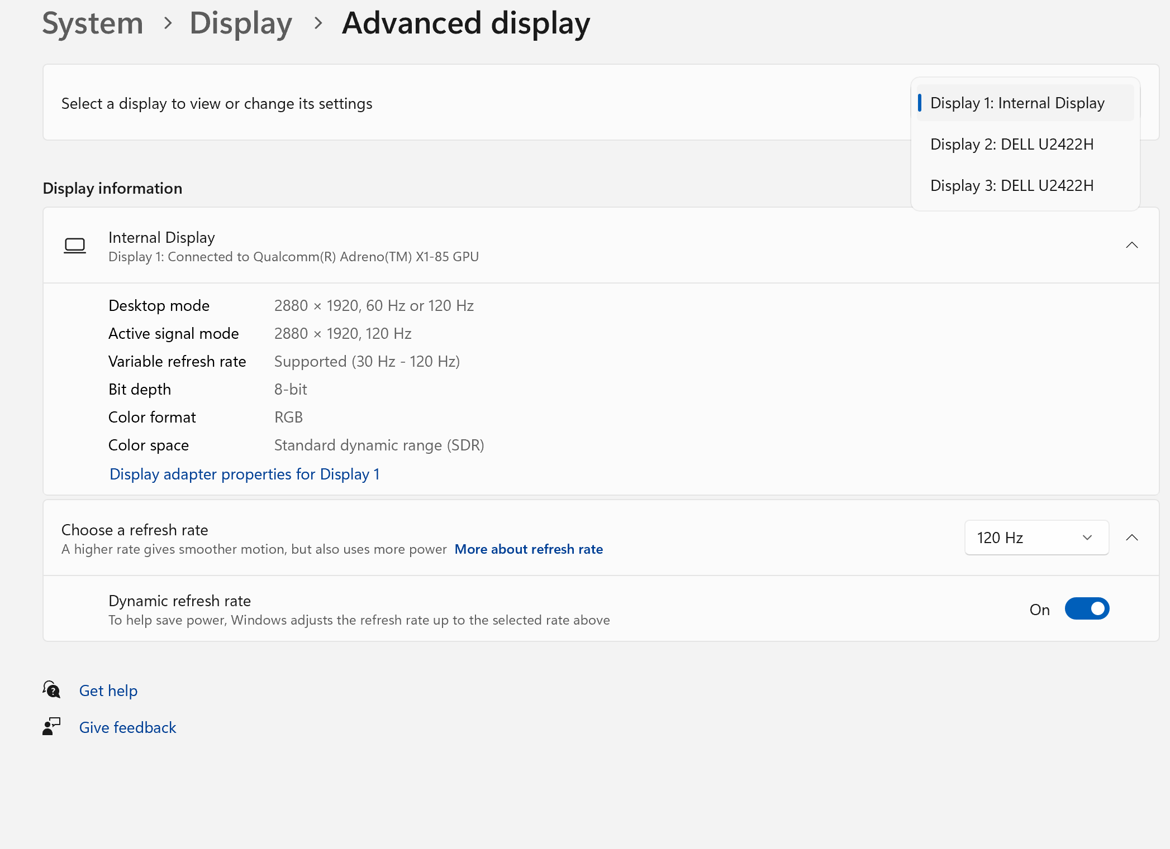Click the Get help chat icon
This screenshot has height=849, width=1170.
pyautogui.click(x=51, y=690)
